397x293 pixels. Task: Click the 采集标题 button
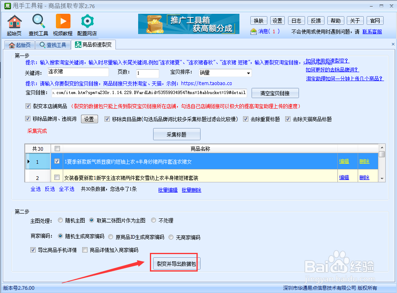pyautogui.click(x=177, y=134)
